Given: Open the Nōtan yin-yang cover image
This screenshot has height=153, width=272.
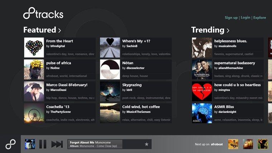Looking at the screenshot, I should click(x=110, y=70).
